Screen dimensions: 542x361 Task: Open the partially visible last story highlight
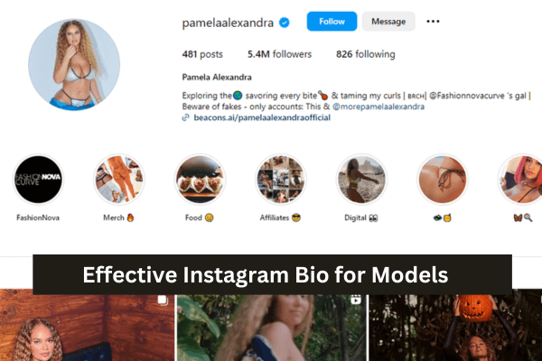click(x=522, y=179)
